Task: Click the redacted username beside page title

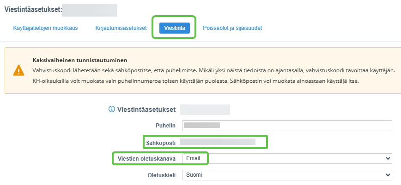Action: tap(89, 10)
